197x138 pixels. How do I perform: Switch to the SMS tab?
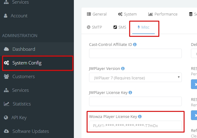click(x=120, y=27)
